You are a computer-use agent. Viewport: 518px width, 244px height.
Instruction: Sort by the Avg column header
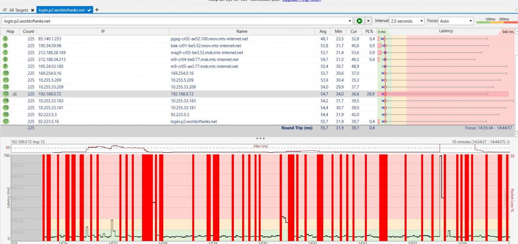click(x=323, y=31)
